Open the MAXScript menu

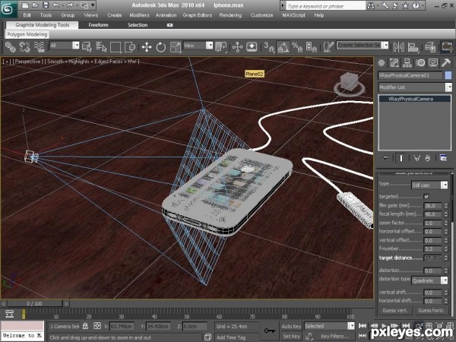tap(293, 15)
